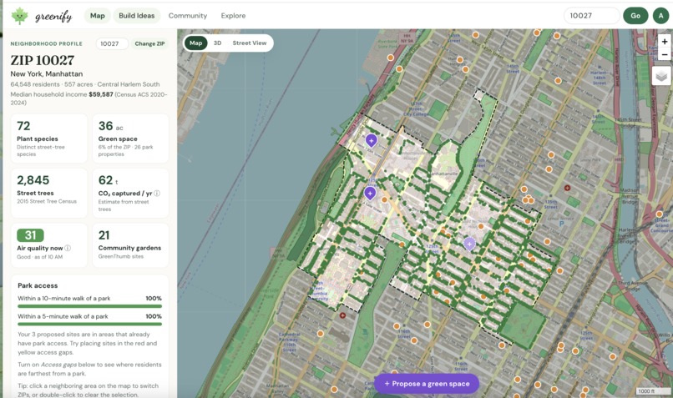673x398 pixels.
Task: Focus the top-right ZIP search field
Action: coord(591,16)
